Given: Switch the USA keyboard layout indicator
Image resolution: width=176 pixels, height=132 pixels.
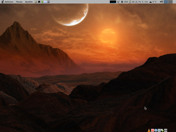Looking at the screenshot, I should 126,2.
